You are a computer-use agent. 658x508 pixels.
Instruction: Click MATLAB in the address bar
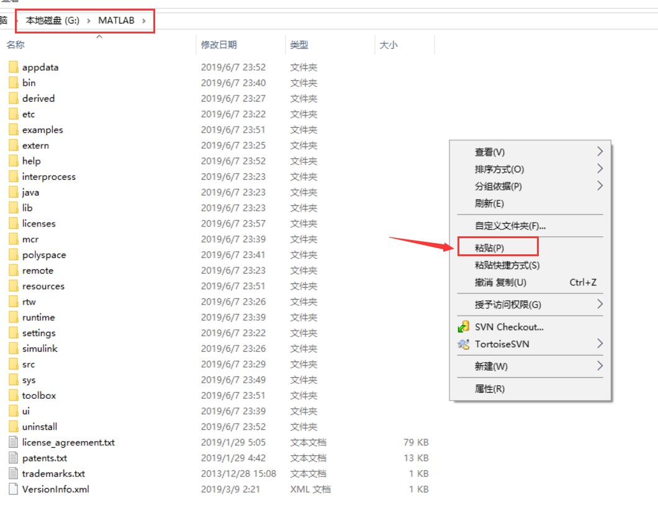[116, 20]
